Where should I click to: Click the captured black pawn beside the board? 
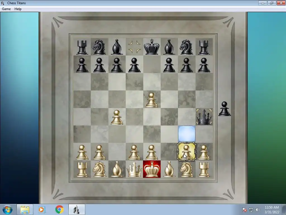[x=224, y=109]
